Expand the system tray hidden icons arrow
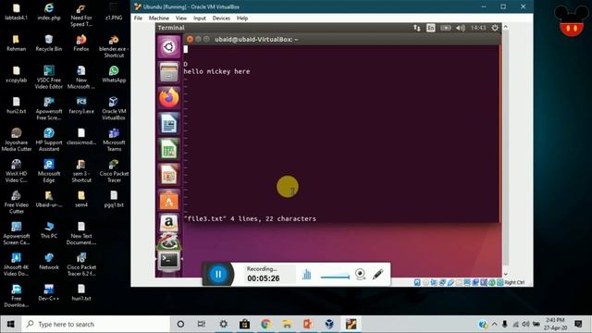Screen dimensions: 592x333 click(x=494, y=324)
